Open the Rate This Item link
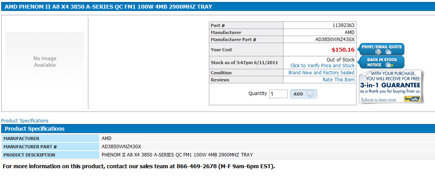435x178 pixels. [x=338, y=80]
